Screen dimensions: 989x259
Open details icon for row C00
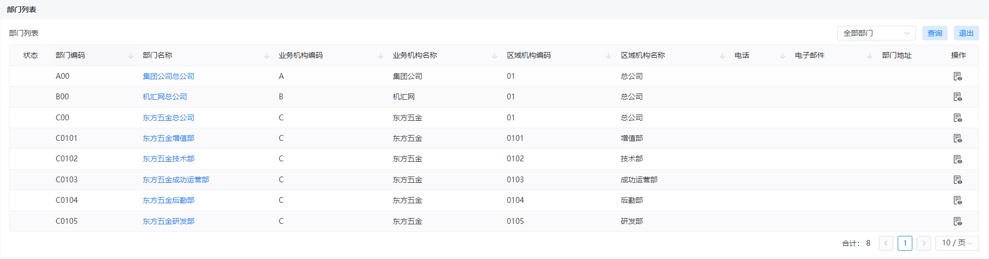point(958,118)
